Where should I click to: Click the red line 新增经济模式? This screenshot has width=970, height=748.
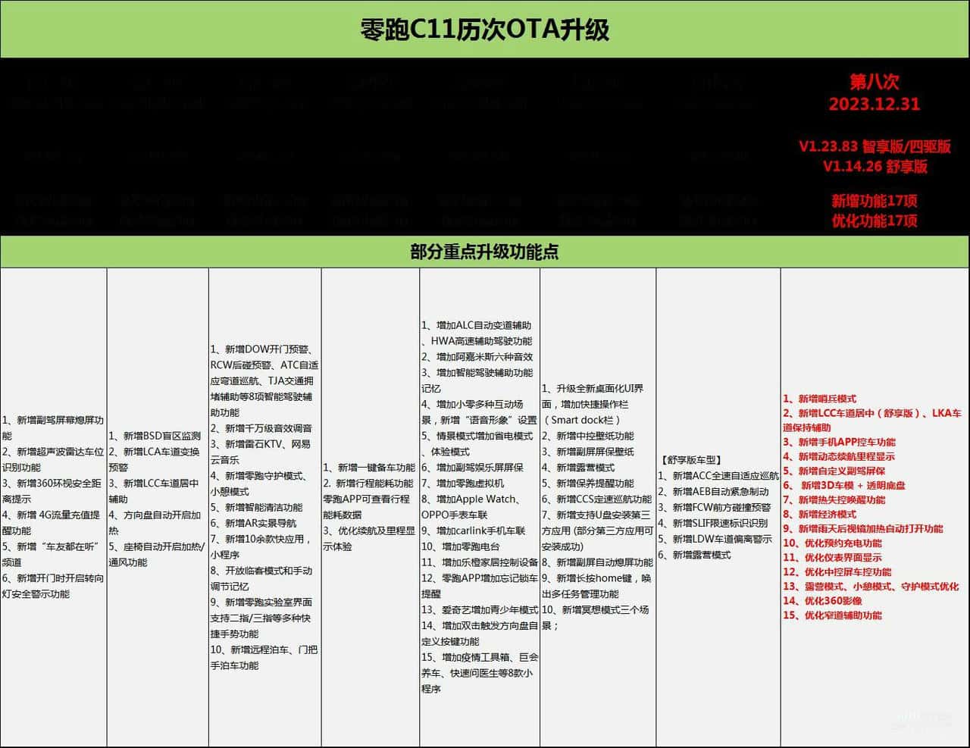click(820, 515)
